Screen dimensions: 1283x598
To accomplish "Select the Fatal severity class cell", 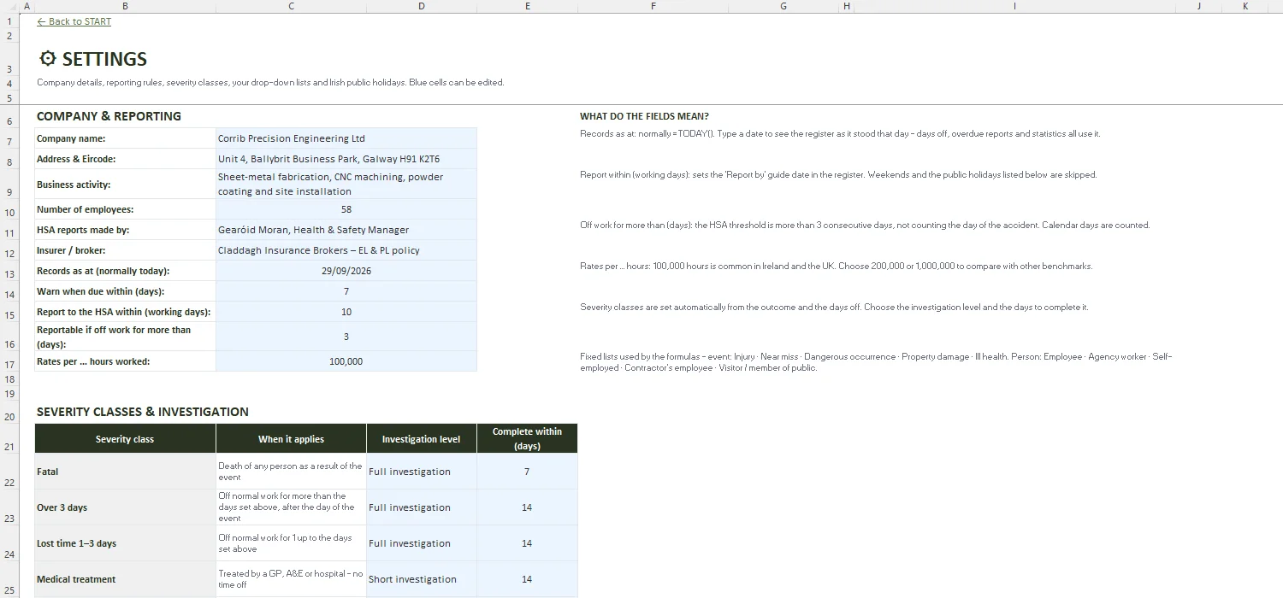I will click(x=125, y=472).
